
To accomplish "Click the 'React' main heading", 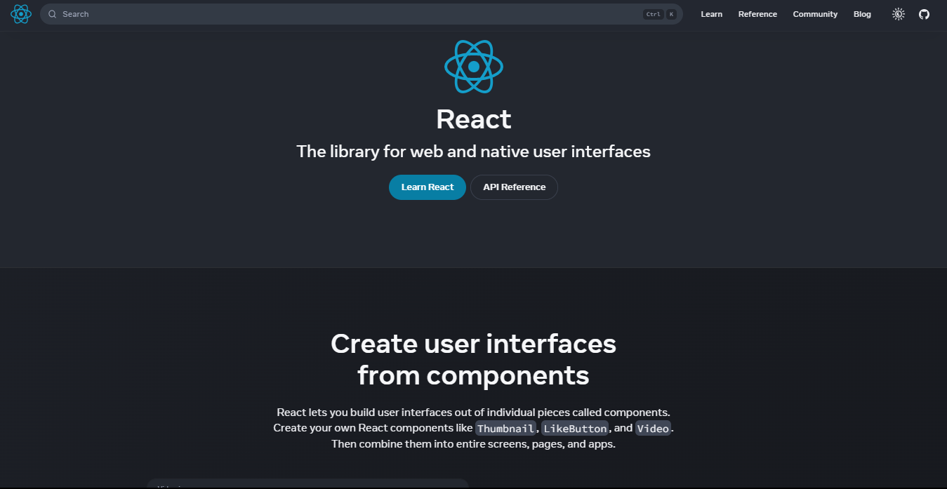I will pyautogui.click(x=474, y=119).
